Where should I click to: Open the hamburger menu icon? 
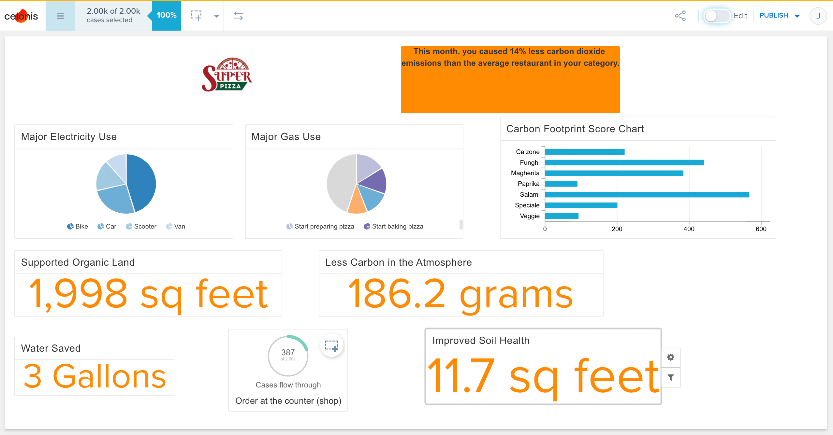pos(60,16)
